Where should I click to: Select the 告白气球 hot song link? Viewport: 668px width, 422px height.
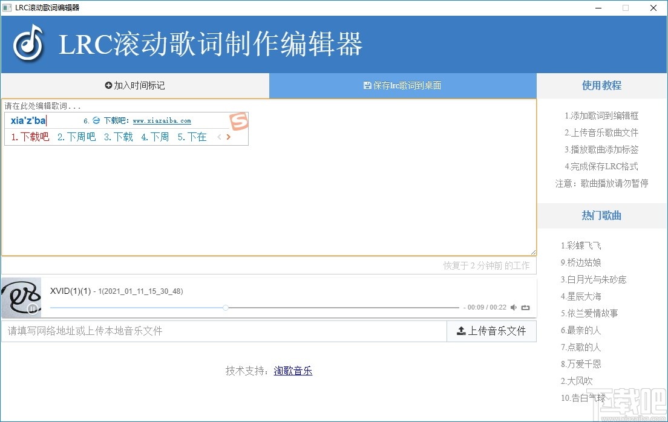coord(582,398)
